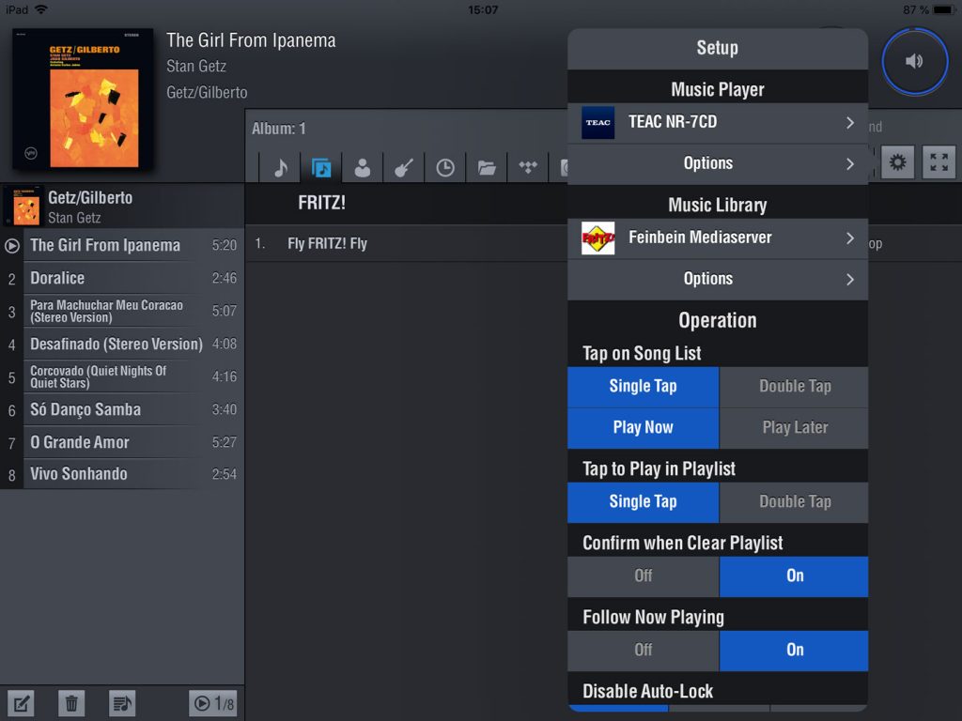Tap the small Getz/Gilberto playlist header thumbnail
962x721 pixels.
tap(23, 207)
